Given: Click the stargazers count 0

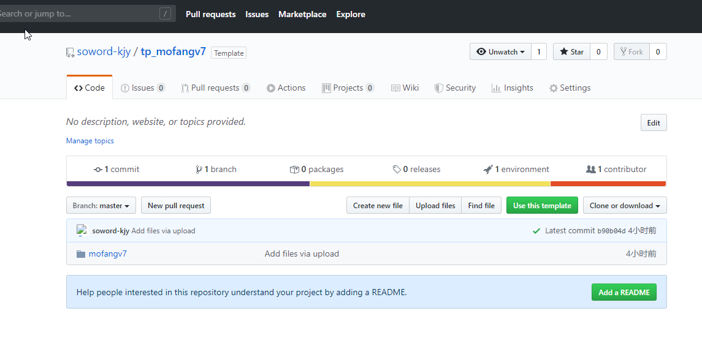Looking at the screenshot, I should 598,52.
